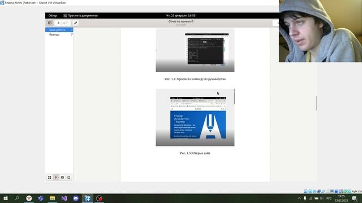The height and width of the screenshot is (203, 362).
Task: Switch to VirtualBox taskbar icon
Action: [x=88, y=198]
